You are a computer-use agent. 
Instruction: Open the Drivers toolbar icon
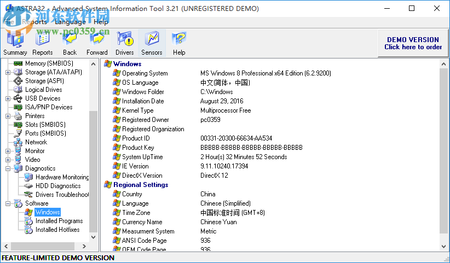tap(125, 43)
